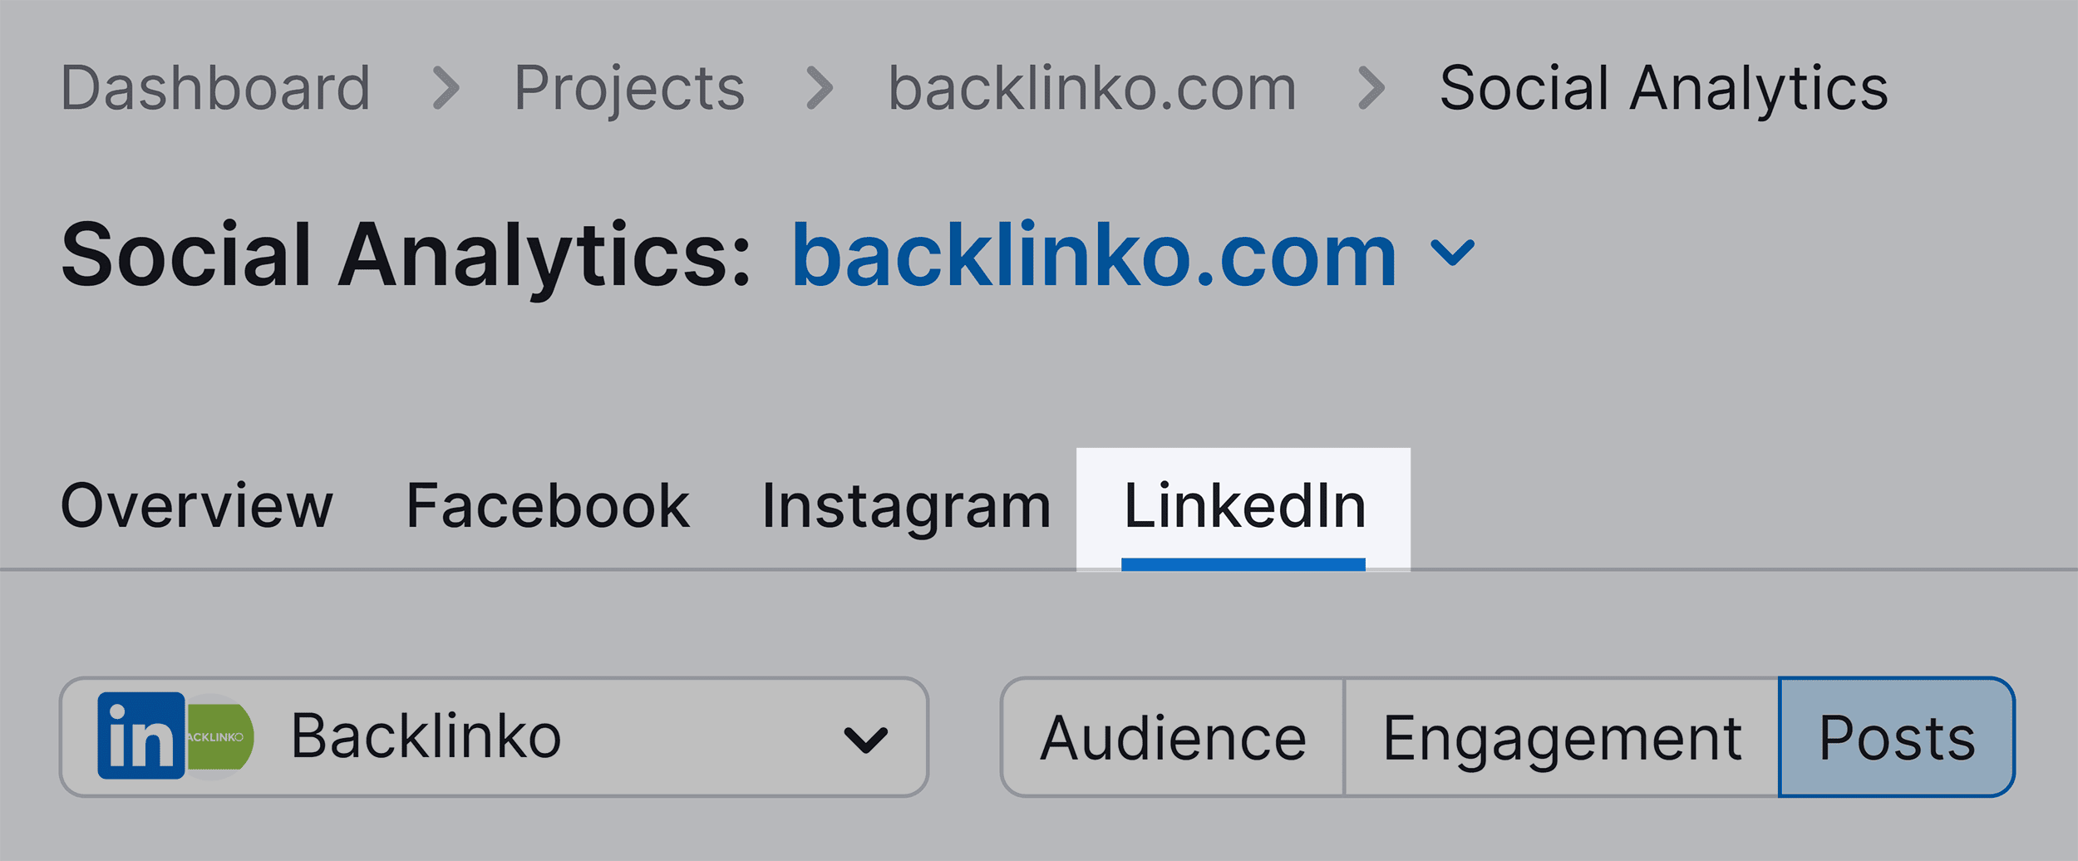Switch to Audience view

click(1173, 738)
